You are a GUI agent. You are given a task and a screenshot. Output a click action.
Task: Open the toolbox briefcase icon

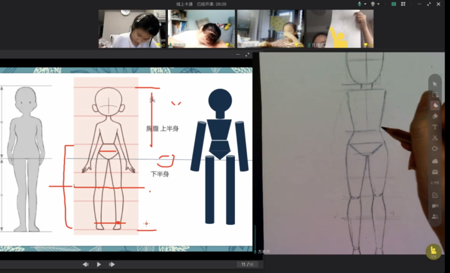click(435, 172)
